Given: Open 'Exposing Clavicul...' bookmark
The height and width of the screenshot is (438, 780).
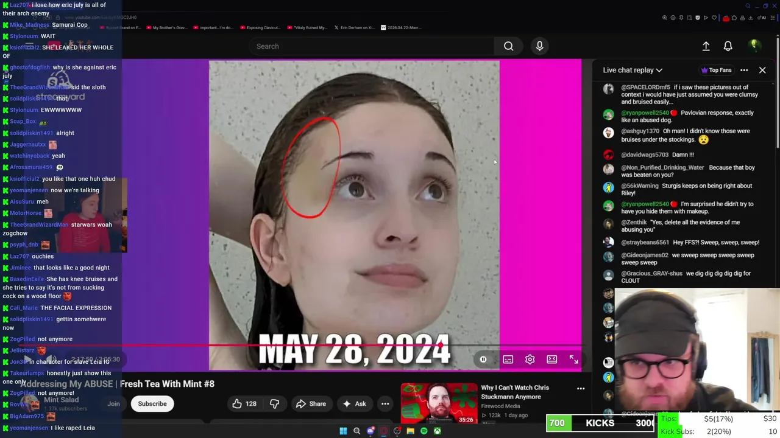Looking at the screenshot, I should click(x=260, y=27).
